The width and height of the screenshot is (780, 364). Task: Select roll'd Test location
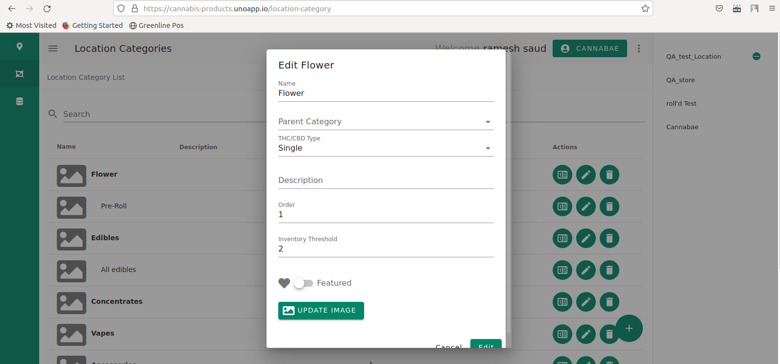coord(681,104)
